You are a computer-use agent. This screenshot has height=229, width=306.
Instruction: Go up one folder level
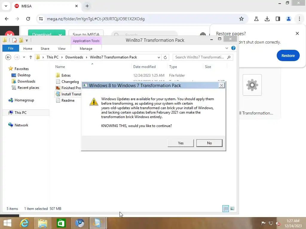tap(31, 57)
